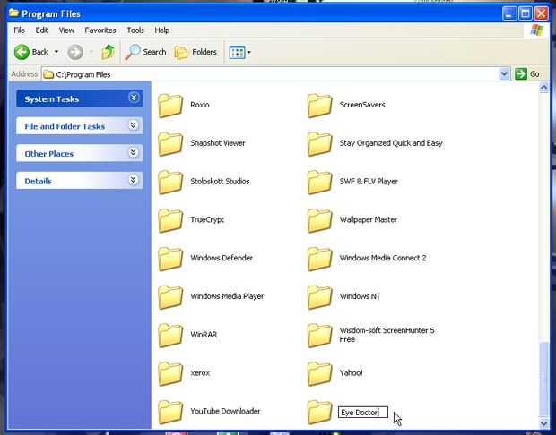
Task: Click the YouTube Downloader folder name
Action: (x=225, y=411)
